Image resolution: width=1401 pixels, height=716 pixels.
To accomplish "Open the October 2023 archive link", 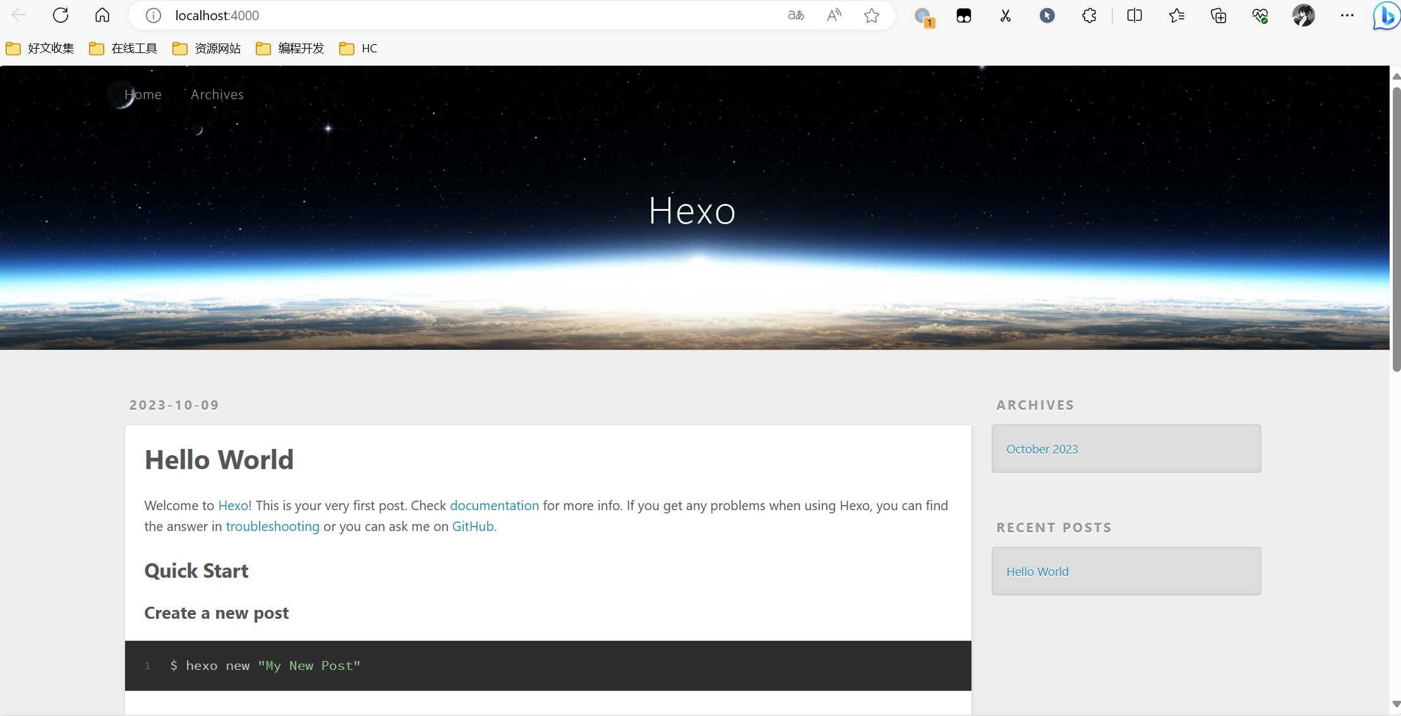I will tap(1042, 449).
